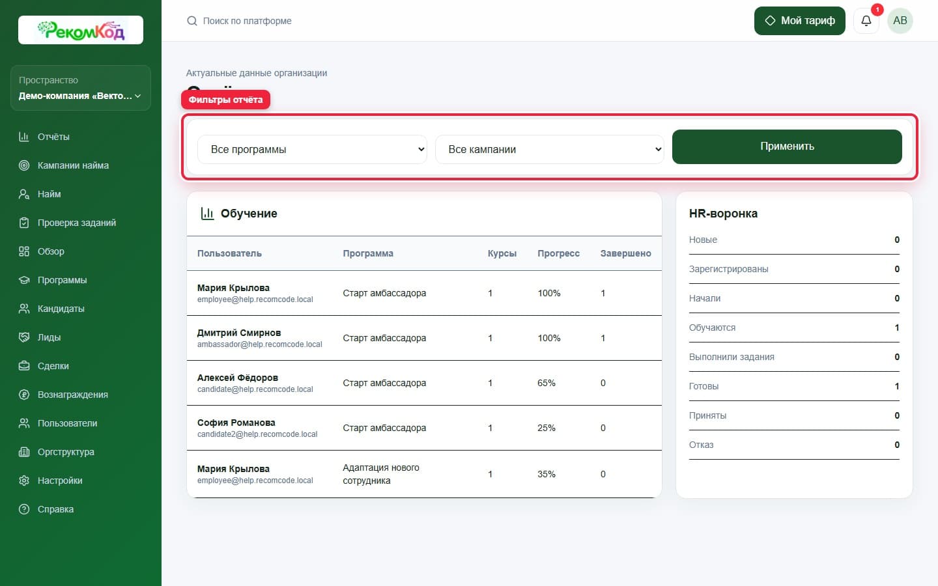
Task: Click candidate2@help.recomcode.local email
Action: (257, 434)
